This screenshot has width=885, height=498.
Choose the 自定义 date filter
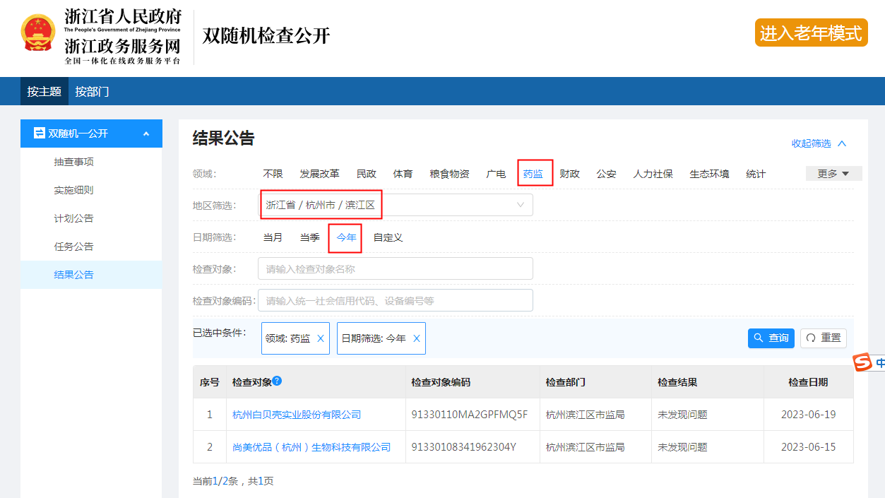tap(388, 237)
